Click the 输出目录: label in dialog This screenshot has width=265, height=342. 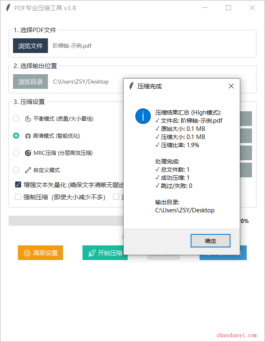point(167,202)
